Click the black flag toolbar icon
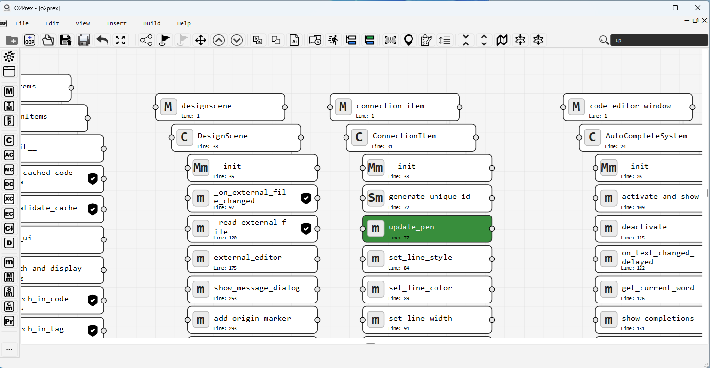The width and height of the screenshot is (710, 368). (x=164, y=40)
